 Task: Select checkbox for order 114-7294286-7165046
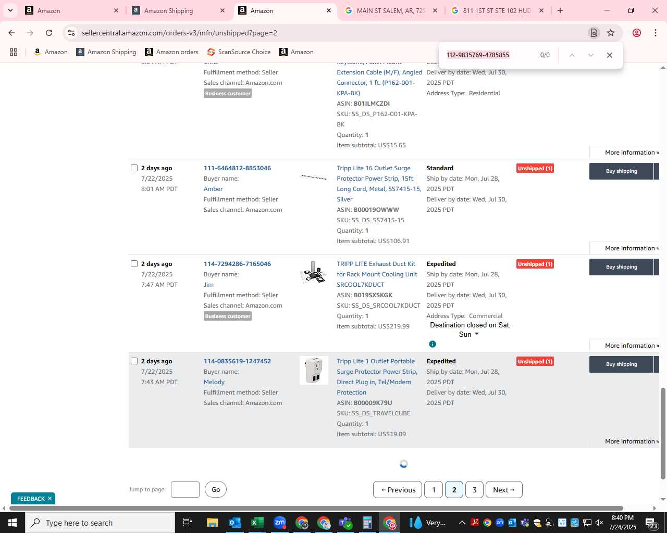[134, 264]
